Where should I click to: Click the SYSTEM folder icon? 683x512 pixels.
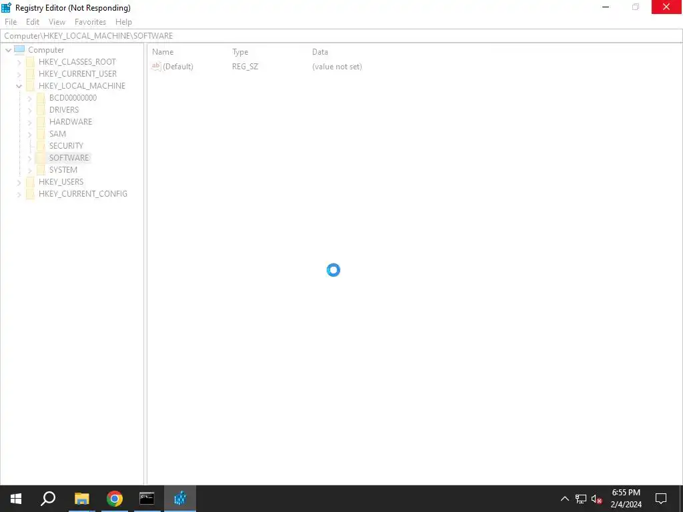(x=41, y=169)
